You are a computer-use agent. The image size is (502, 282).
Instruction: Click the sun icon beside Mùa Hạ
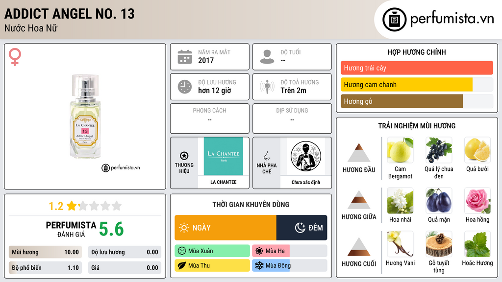259,251
